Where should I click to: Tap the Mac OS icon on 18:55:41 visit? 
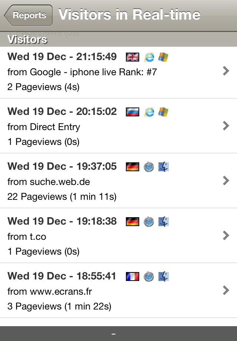164,277
